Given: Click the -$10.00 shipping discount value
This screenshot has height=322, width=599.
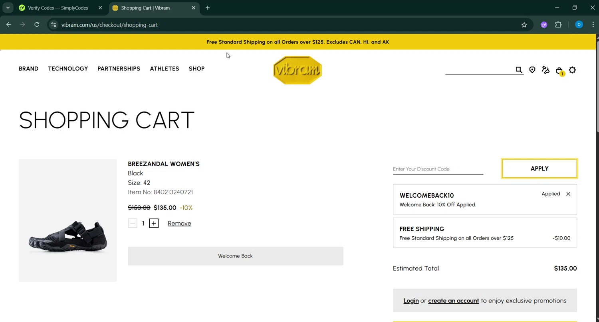Looking at the screenshot, I should tap(561, 238).
